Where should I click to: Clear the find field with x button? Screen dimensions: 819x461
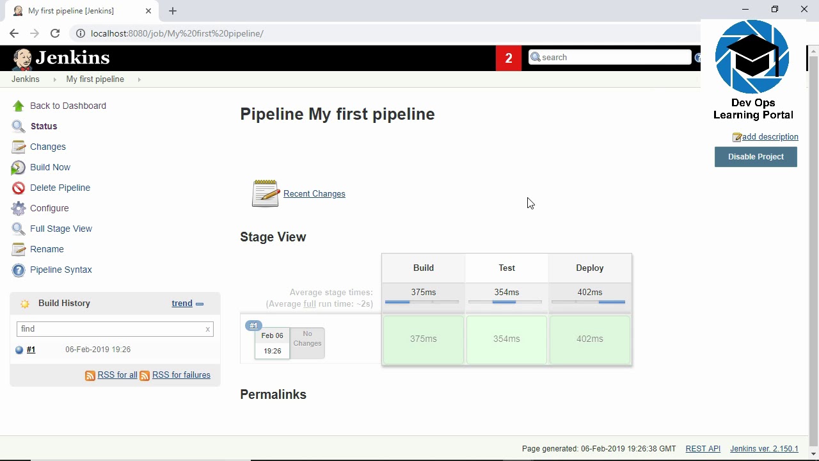(x=207, y=329)
